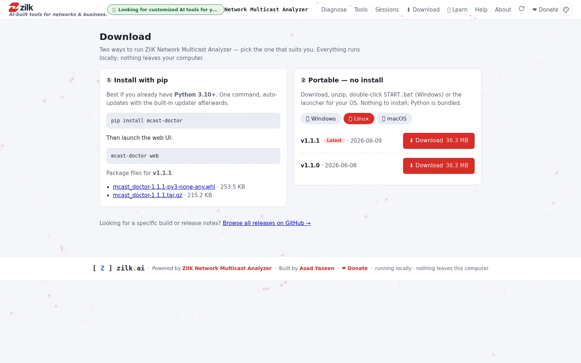Open Asad Yaseen footer link
This screenshot has width=581, height=363.
click(x=317, y=268)
